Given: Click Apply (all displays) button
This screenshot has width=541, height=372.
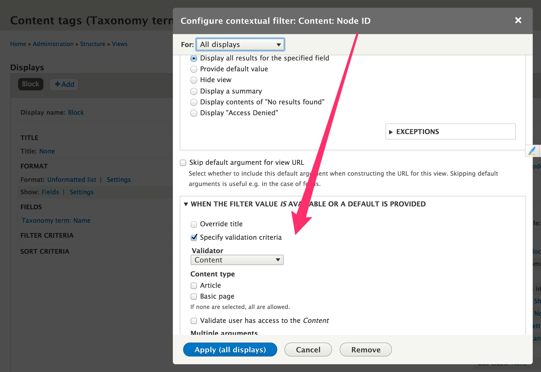Looking at the screenshot, I should tap(230, 350).
